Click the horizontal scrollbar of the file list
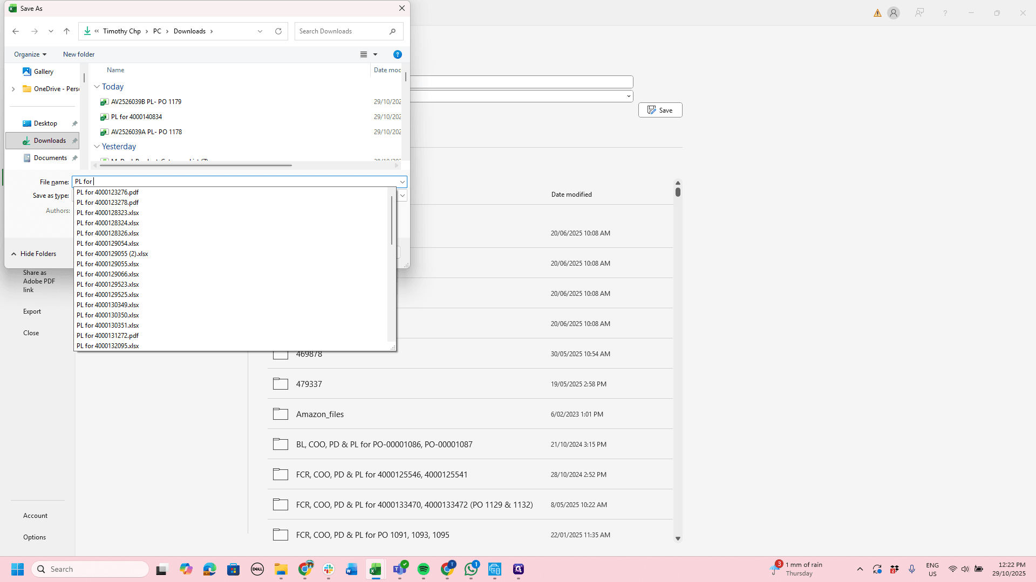The height and width of the screenshot is (582, 1036). [195, 165]
